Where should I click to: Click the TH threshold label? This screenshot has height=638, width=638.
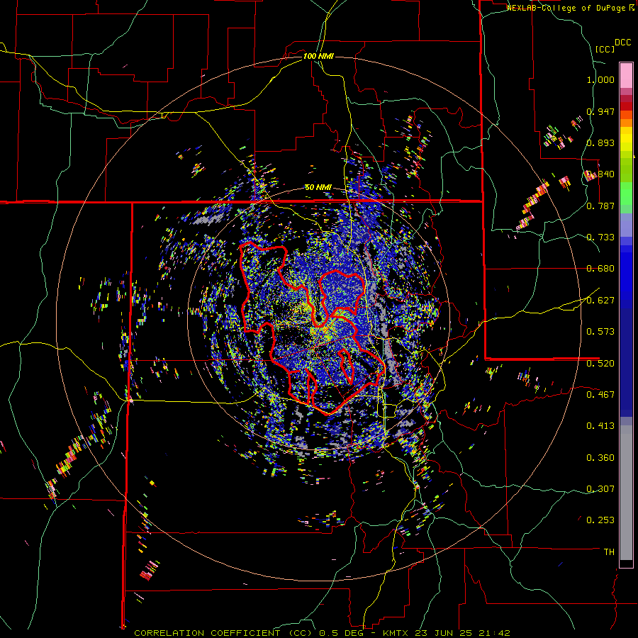(609, 552)
